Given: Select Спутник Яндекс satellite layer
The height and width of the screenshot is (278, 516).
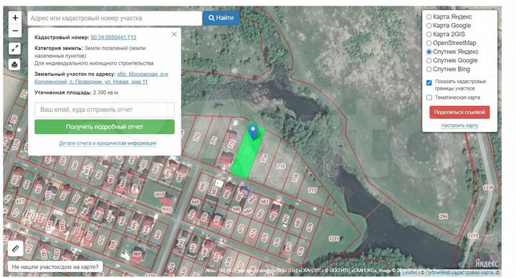Looking at the screenshot, I should 429,52.
